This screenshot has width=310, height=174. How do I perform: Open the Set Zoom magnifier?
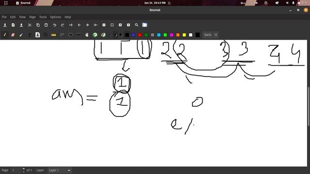coord(137,25)
